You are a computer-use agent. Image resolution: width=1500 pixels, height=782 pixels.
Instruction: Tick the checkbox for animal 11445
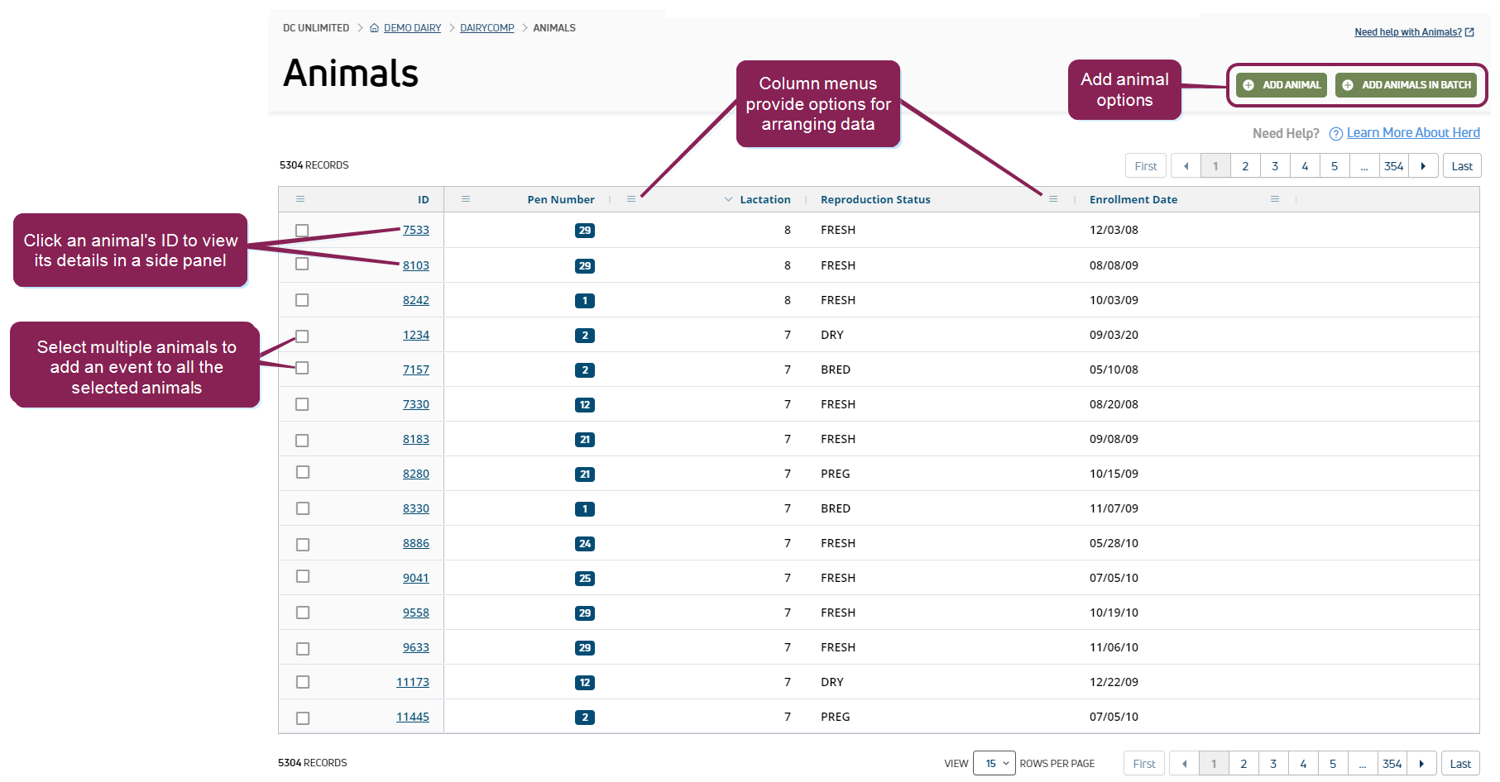tap(303, 718)
